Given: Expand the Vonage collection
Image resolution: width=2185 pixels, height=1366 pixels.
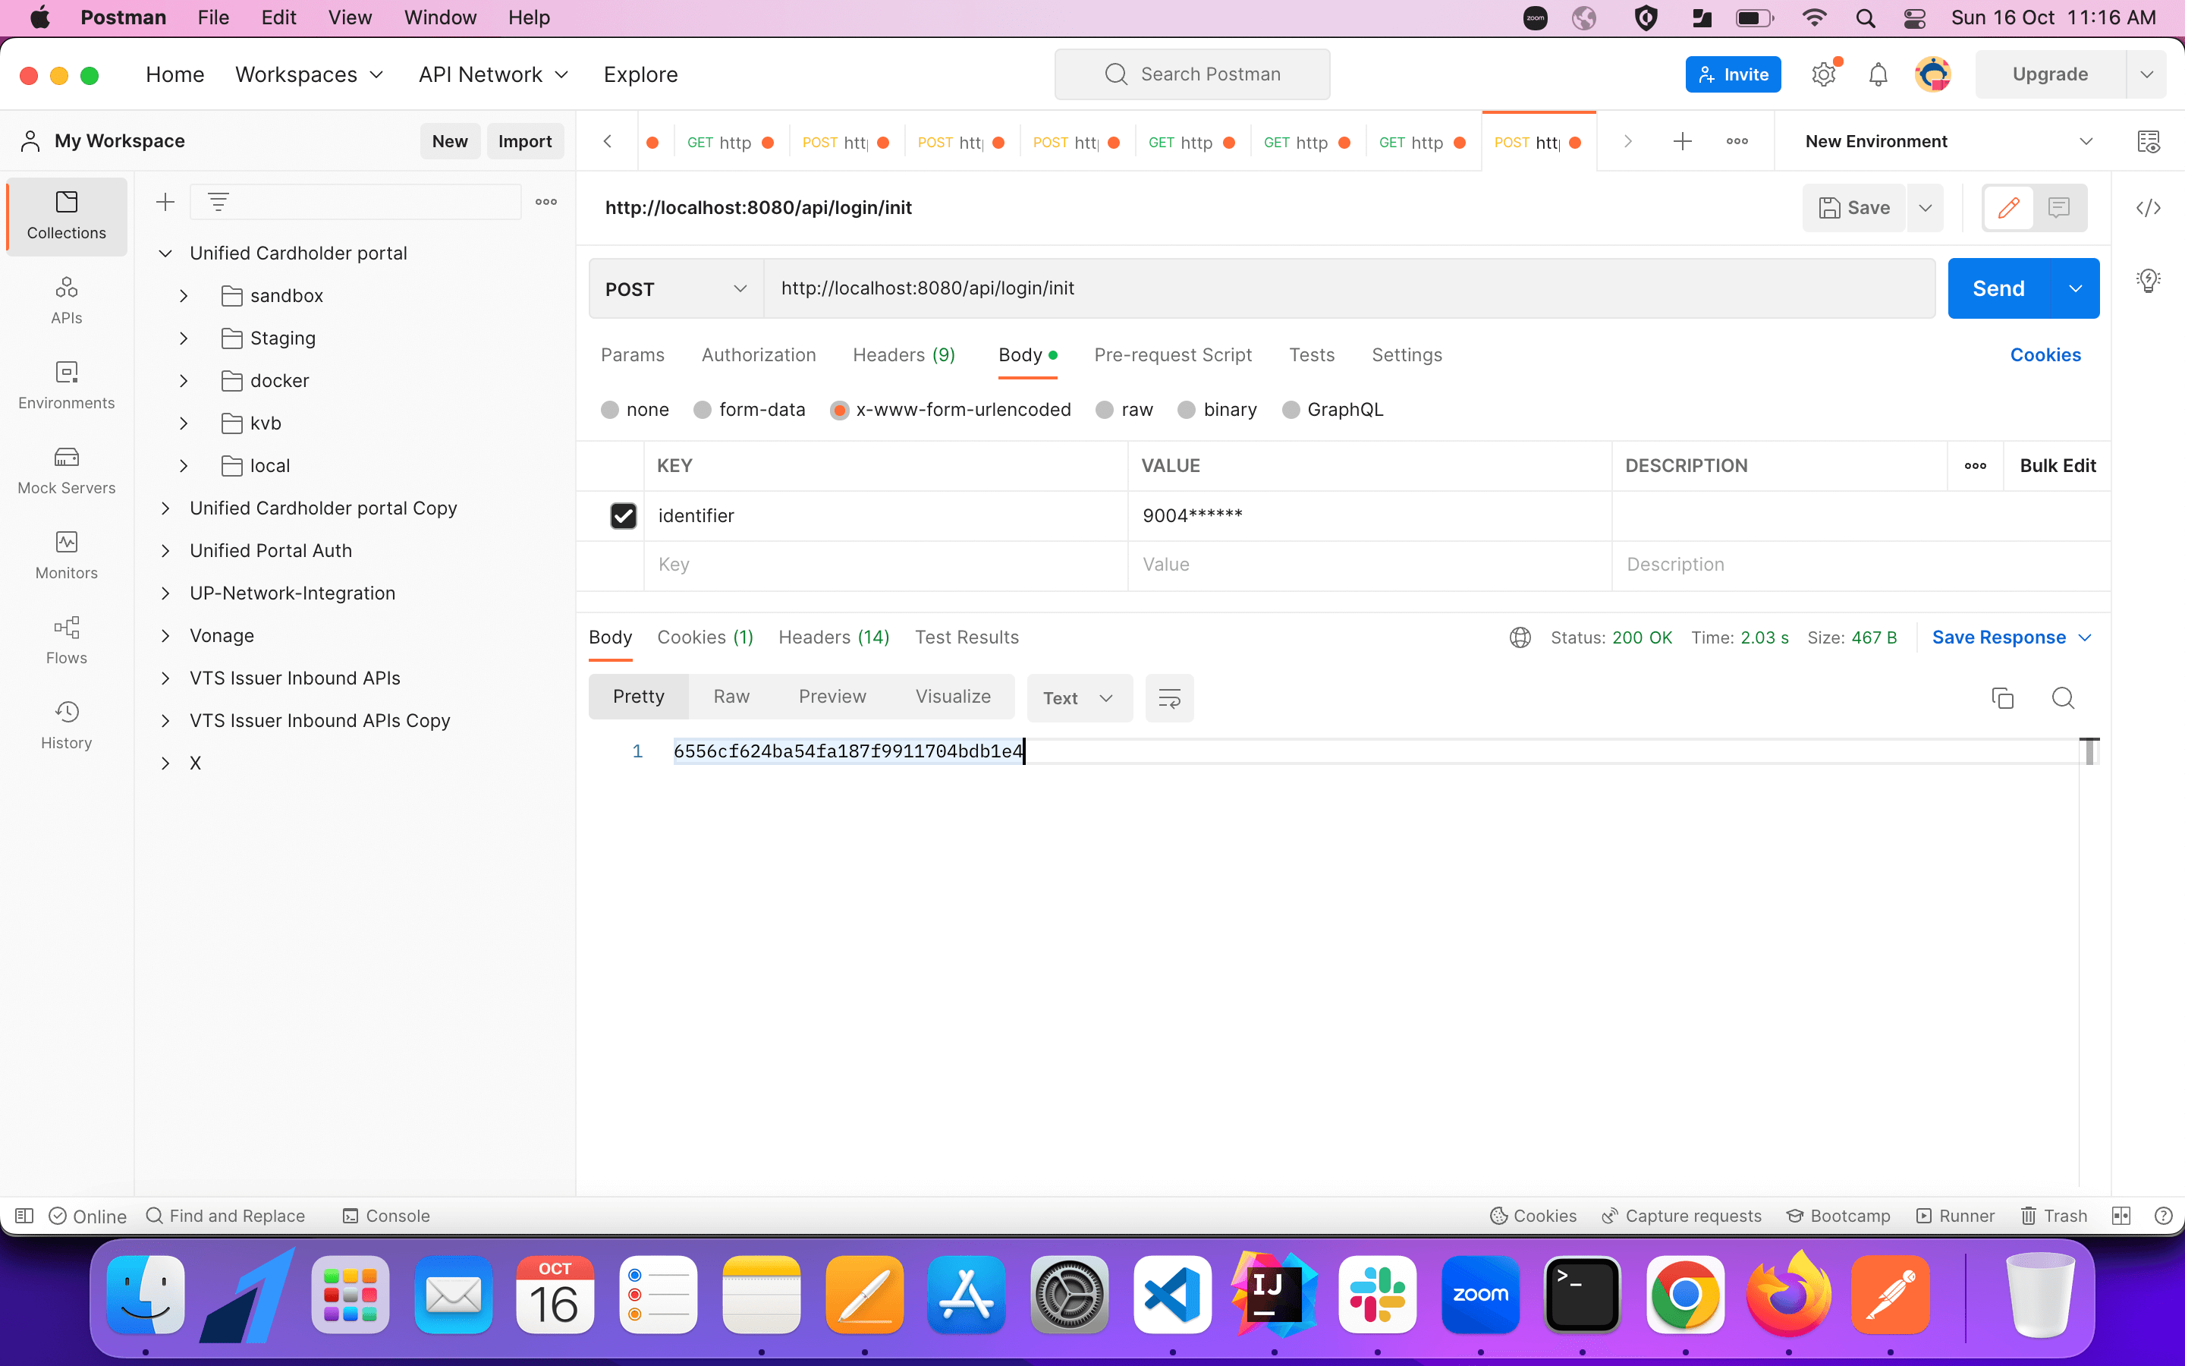Looking at the screenshot, I should coord(165,636).
